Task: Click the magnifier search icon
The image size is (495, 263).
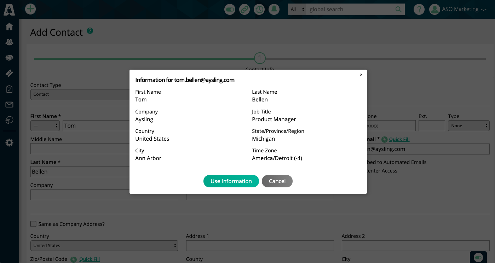Action: click(x=398, y=9)
